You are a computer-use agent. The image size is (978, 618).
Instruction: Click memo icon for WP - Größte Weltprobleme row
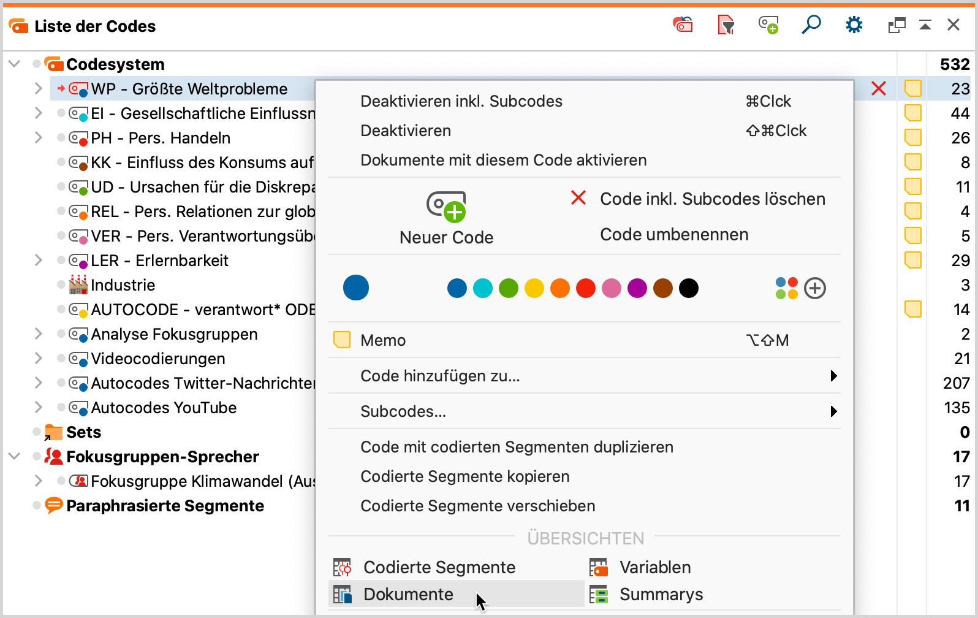913,89
